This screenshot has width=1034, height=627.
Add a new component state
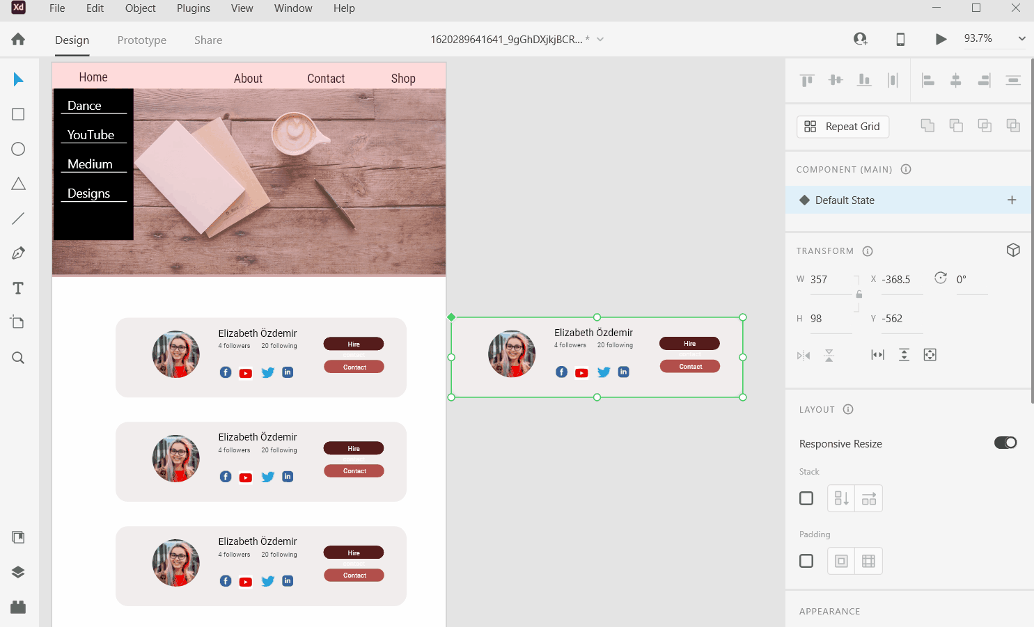point(1012,200)
